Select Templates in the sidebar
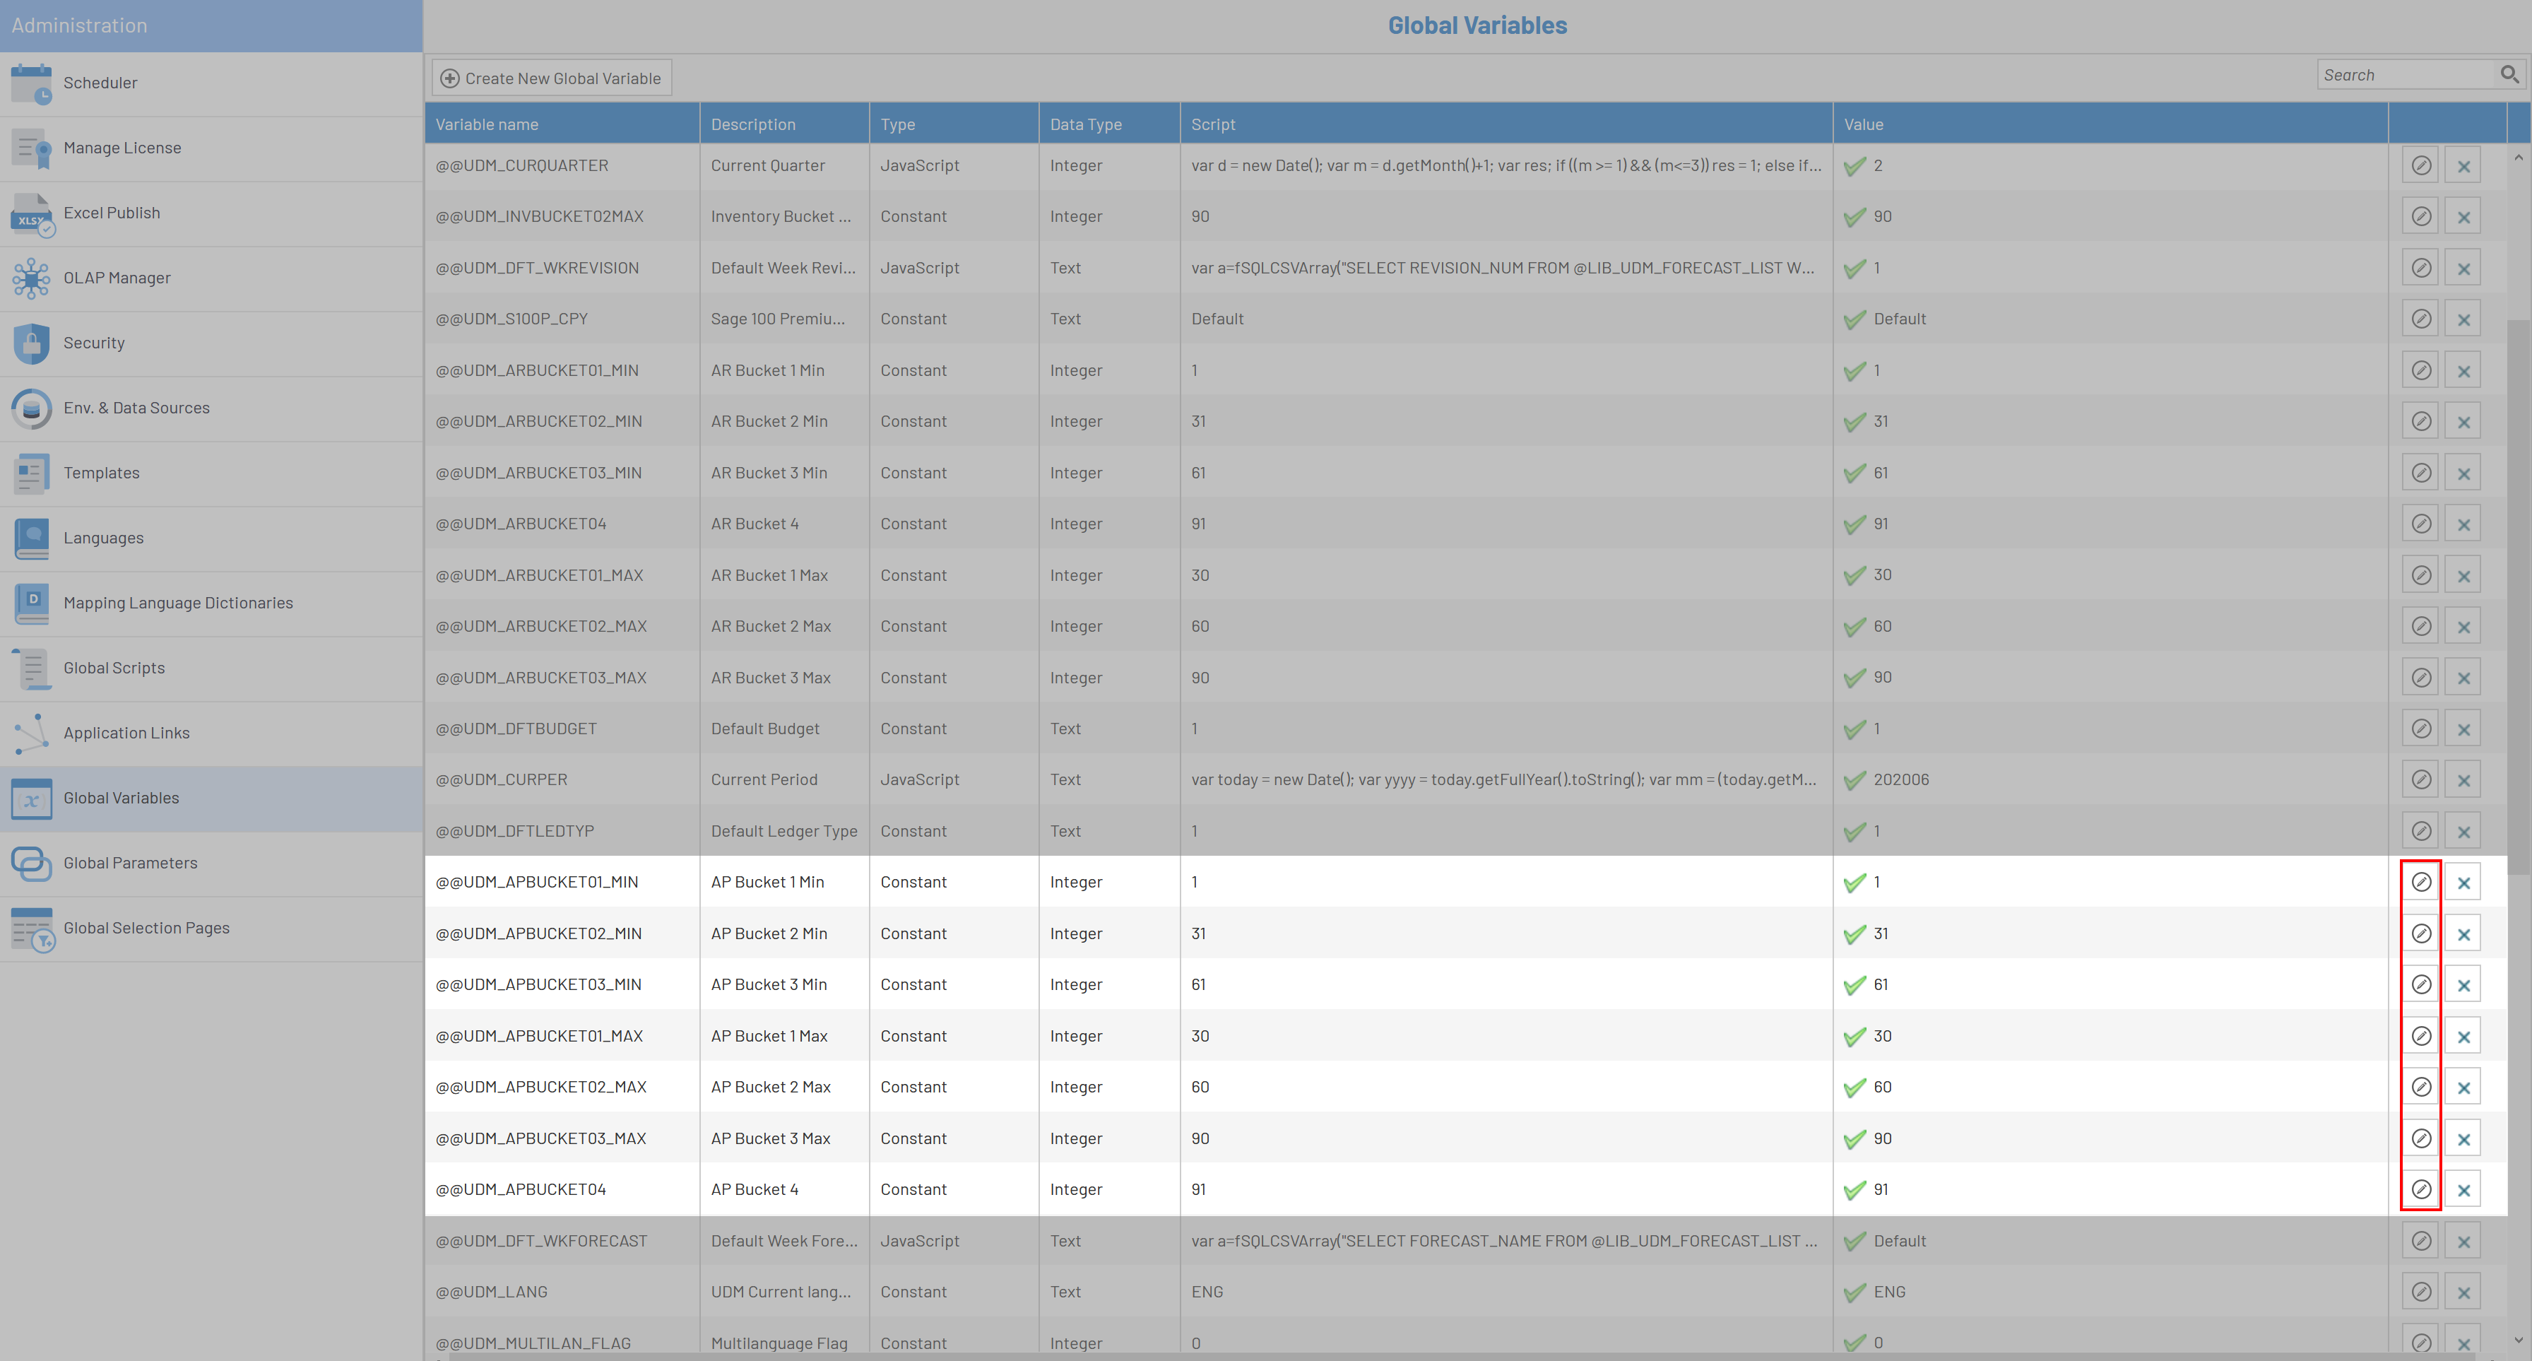2532x1361 pixels. point(211,473)
